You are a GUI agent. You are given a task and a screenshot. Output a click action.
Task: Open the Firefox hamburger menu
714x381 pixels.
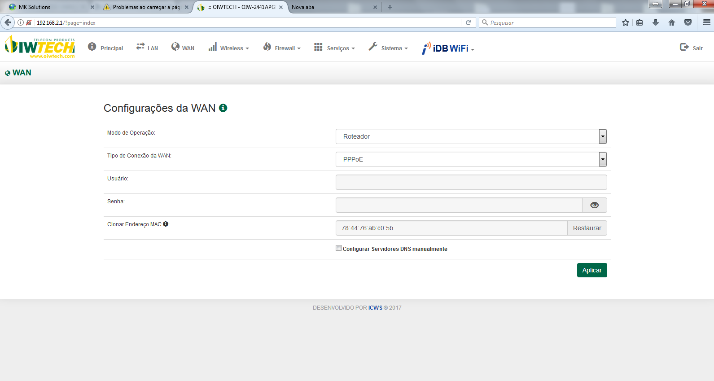click(x=707, y=22)
